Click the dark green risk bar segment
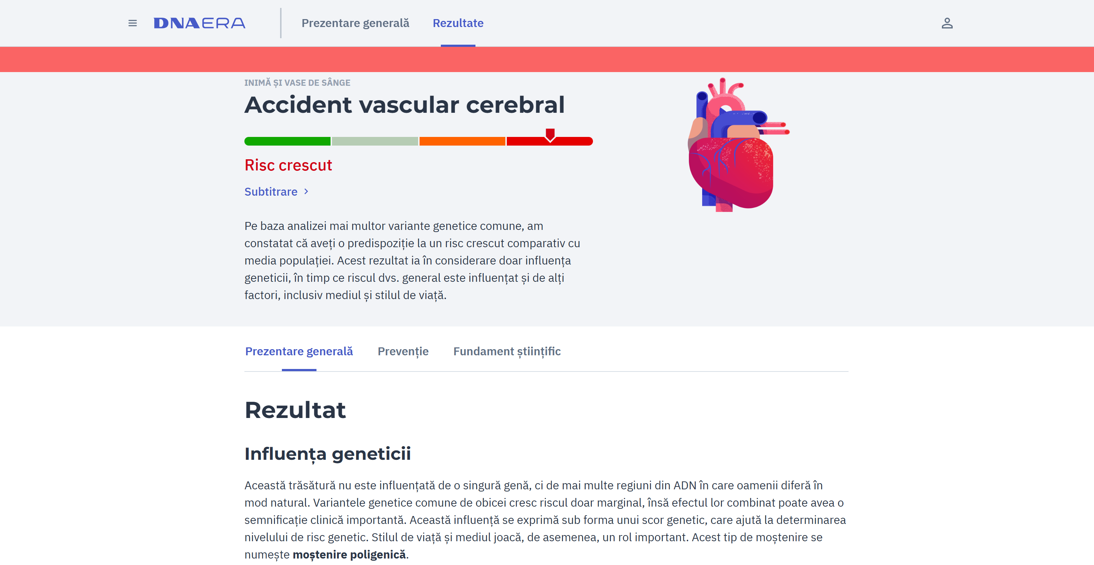Viewport: 1094px width, 565px height. pyautogui.click(x=287, y=141)
